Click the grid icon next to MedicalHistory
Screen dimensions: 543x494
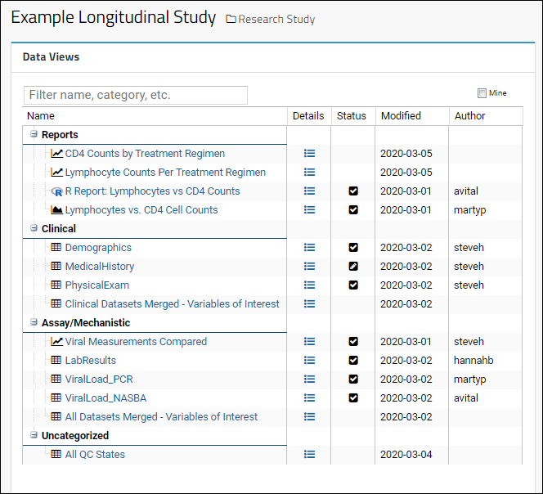(56, 266)
